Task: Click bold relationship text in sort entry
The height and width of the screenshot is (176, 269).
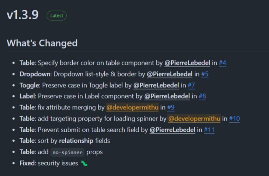Action: point(76,141)
